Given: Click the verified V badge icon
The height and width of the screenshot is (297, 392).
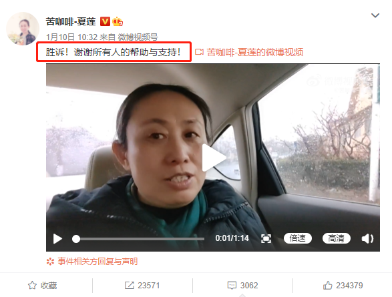Looking at the screenshot, I should tap(105, 21).
